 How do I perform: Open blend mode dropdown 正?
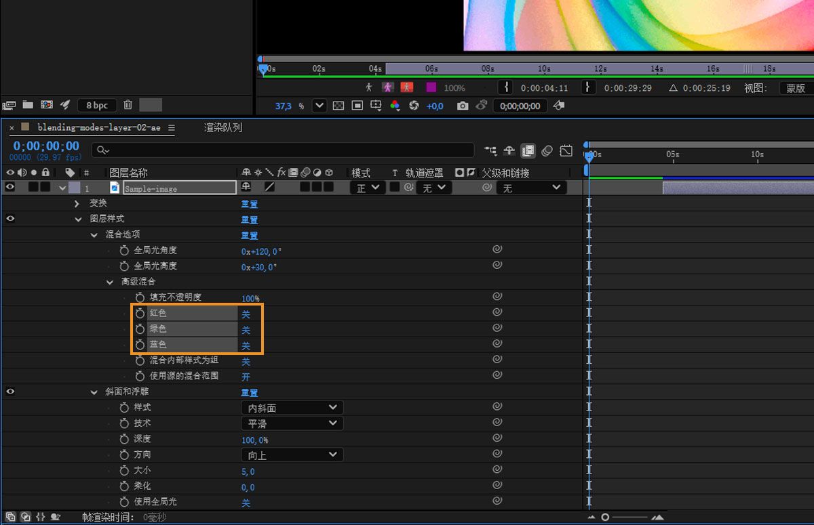(x=368, y=188)
